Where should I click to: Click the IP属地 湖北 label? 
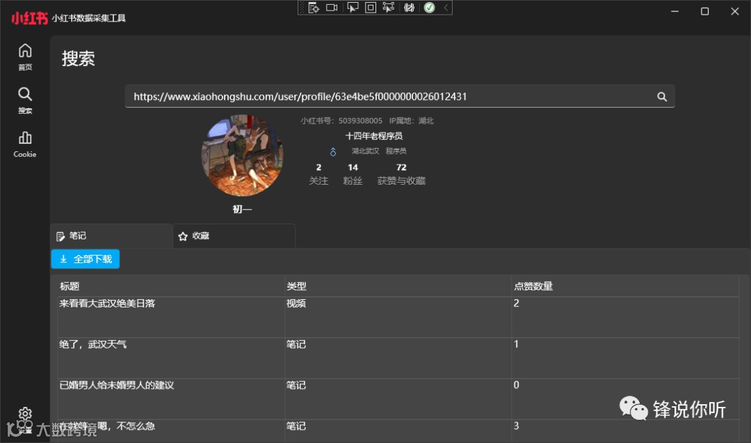coord(412,121)
